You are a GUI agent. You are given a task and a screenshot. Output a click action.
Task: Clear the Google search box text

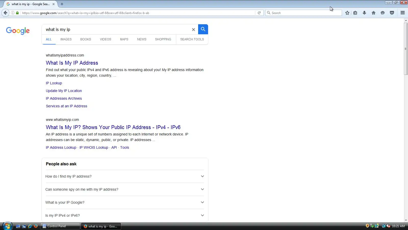click(x=194, y=30)
